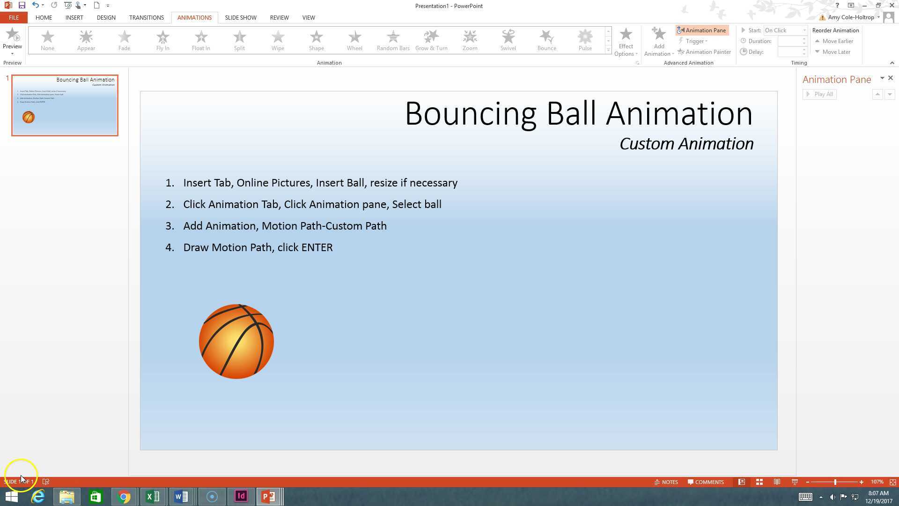Switch to the SLIDE SHOW tab
Image resolution: width=899 pixels, height=506 pixels.
click(x=241, y=17)
